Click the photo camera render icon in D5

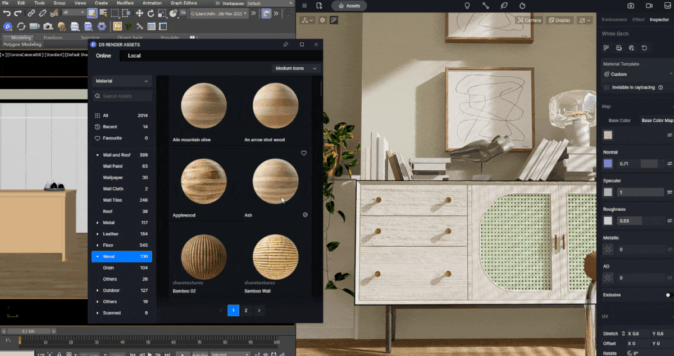(631, 6)
